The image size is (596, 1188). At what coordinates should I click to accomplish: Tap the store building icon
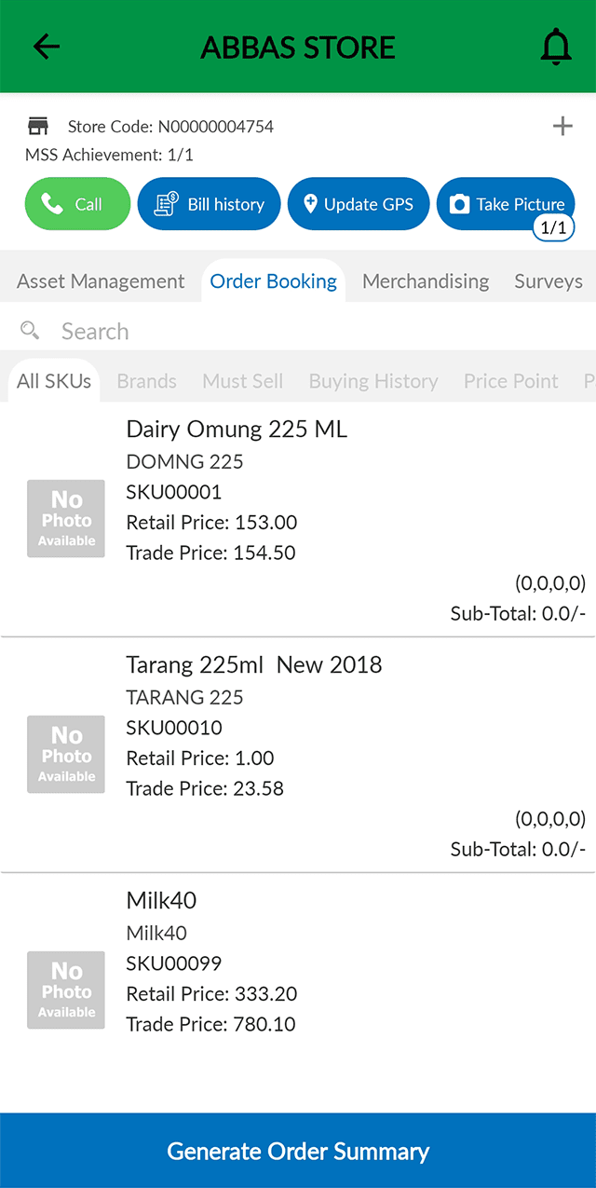[38, 126]
